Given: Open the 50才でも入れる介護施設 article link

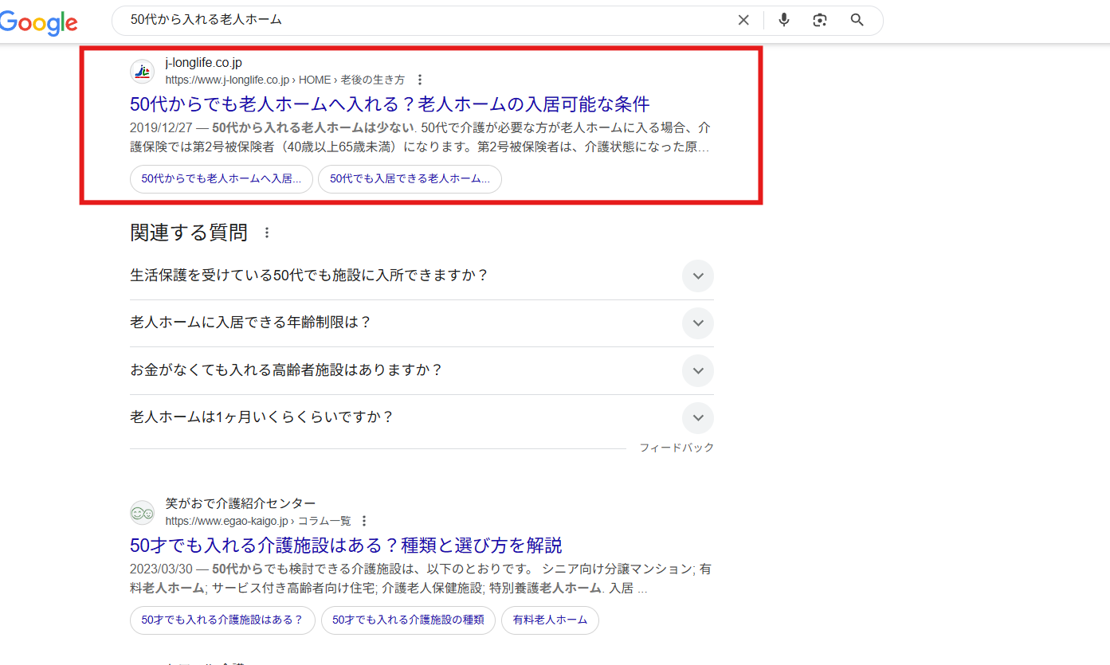Looking at the screenshot, I should [x=344, y=545].
